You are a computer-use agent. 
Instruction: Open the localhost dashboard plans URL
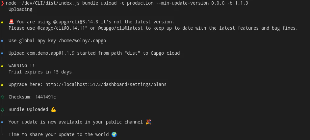coord(106,84)
